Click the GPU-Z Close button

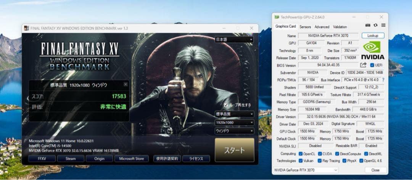tap(375, 170)
